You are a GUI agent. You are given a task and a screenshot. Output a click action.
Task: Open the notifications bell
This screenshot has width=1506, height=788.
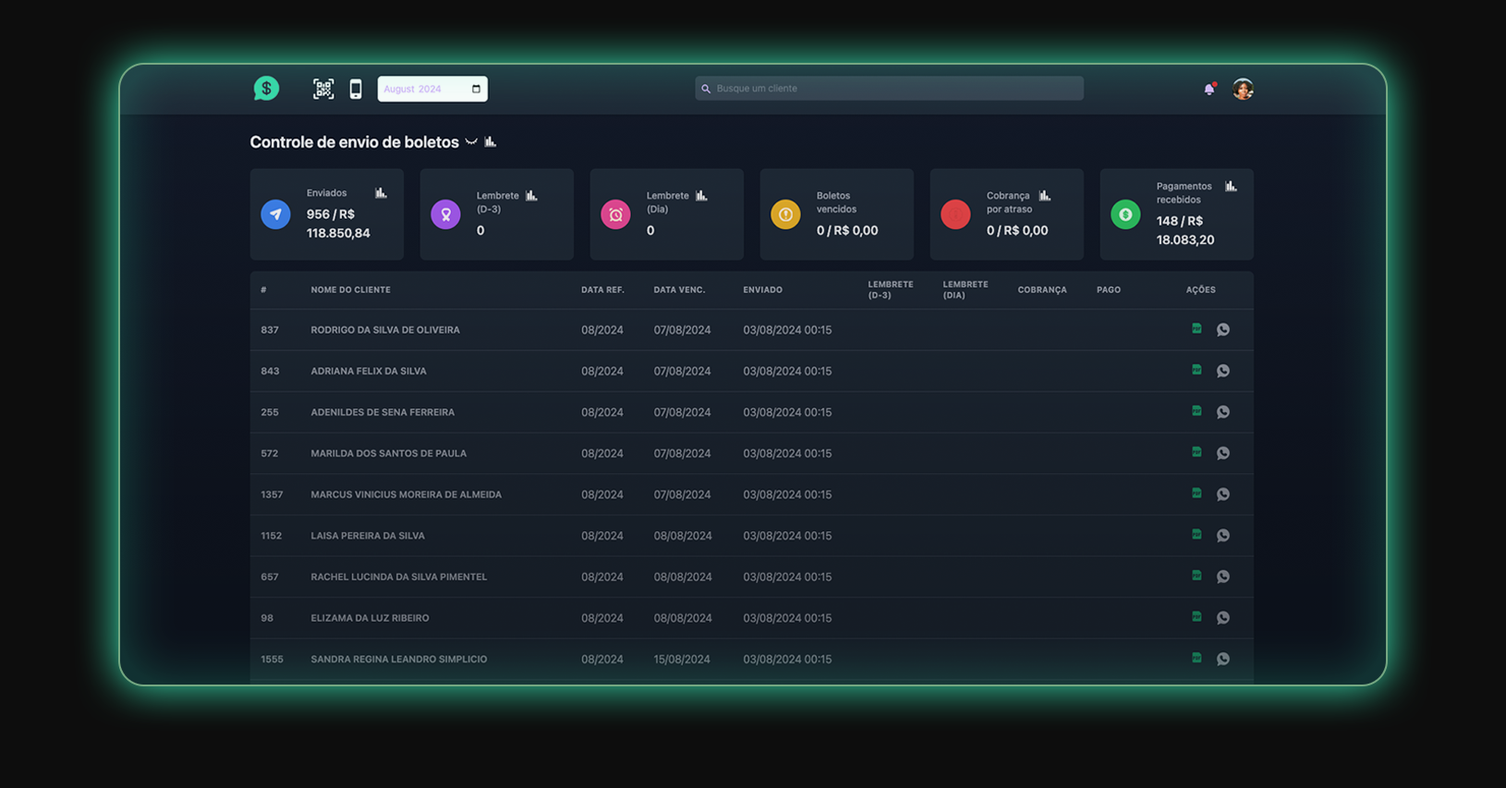(x=1209, y=89)
